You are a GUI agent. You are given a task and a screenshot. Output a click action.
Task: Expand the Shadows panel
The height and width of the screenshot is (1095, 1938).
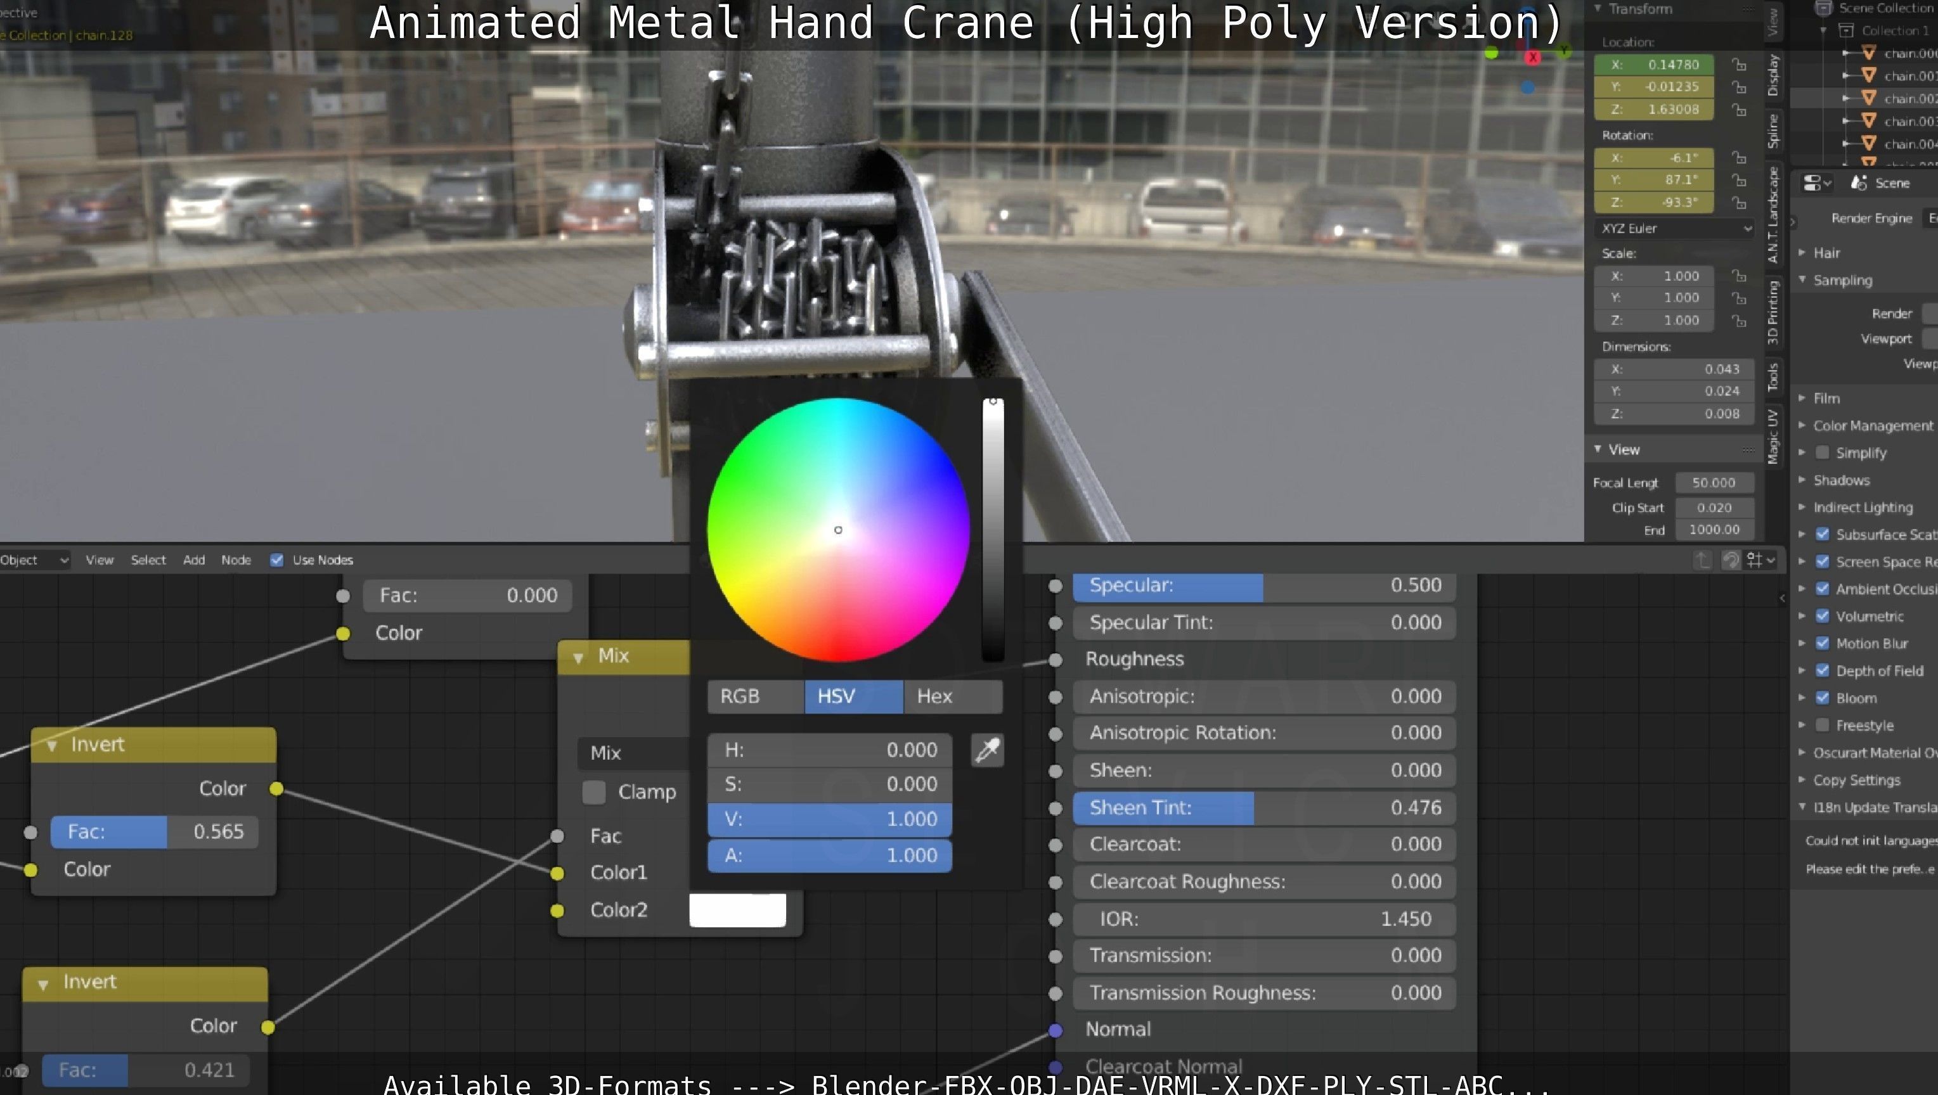point(1802,480)
